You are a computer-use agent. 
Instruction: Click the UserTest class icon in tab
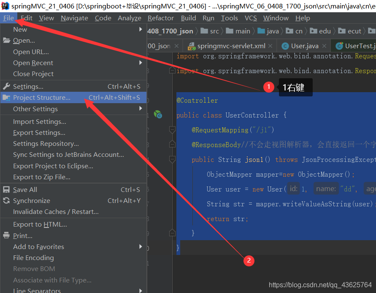tap(339, 46)
